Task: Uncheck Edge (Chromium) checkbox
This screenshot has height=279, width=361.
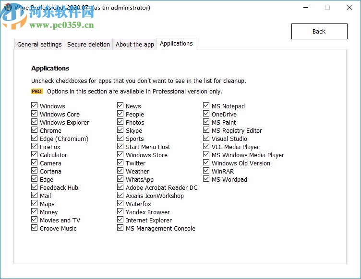Action: tap(34, 138)
